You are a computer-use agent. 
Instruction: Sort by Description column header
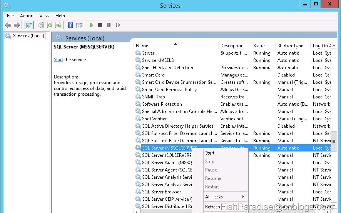click(234, 46)
